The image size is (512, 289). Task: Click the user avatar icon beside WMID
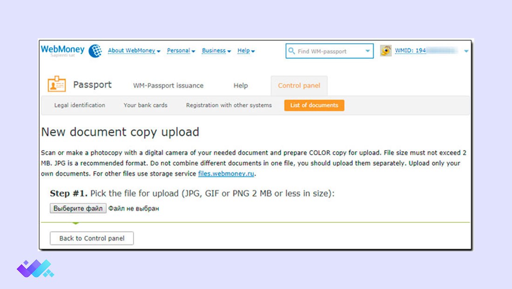click(386, 51)
